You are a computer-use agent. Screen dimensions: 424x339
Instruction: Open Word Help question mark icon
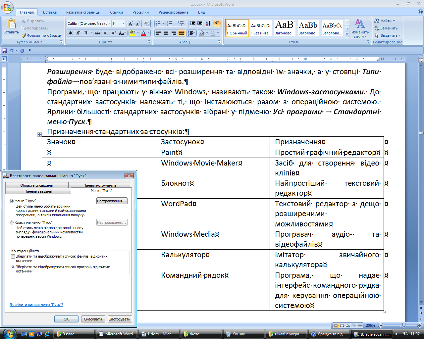click(420, 12)
